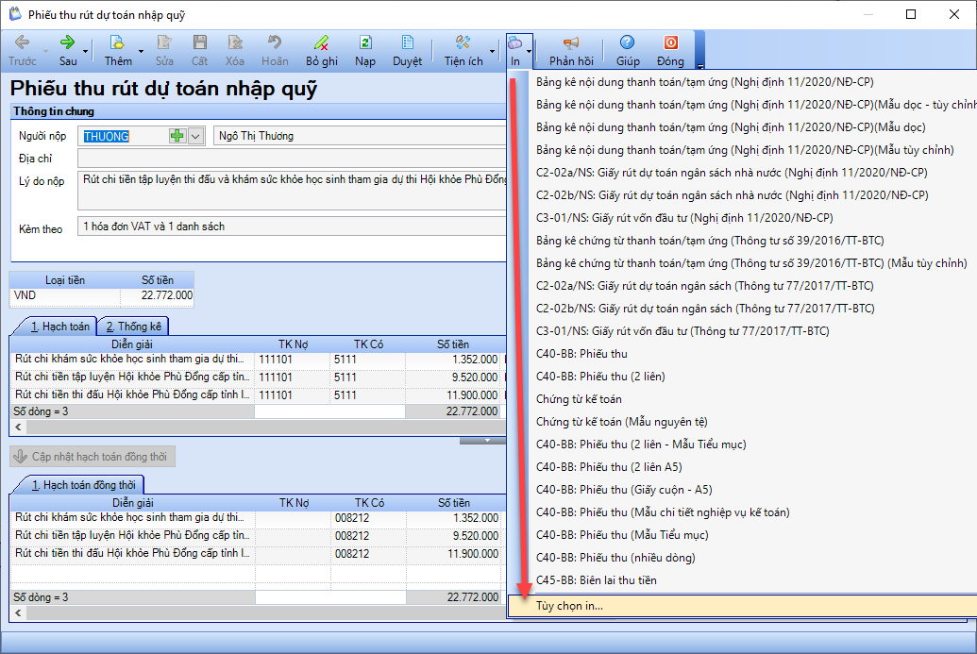Expand the In print dropdown arrow
977x654 pixels.
(530, 51)
